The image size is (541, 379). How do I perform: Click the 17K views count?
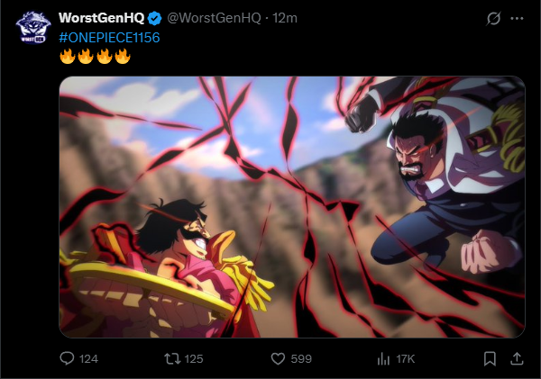point(406,359)
